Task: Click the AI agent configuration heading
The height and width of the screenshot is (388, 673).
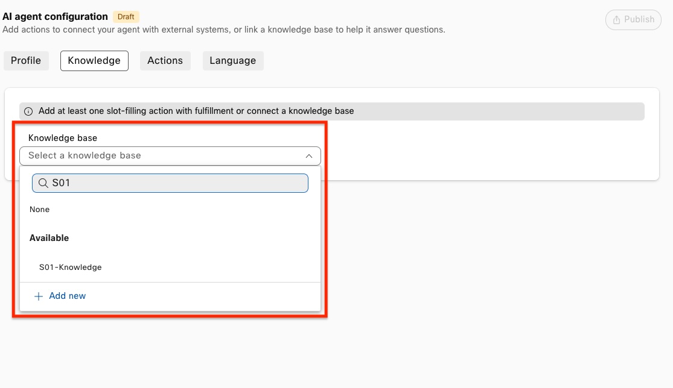Action: tap(55, 17)
